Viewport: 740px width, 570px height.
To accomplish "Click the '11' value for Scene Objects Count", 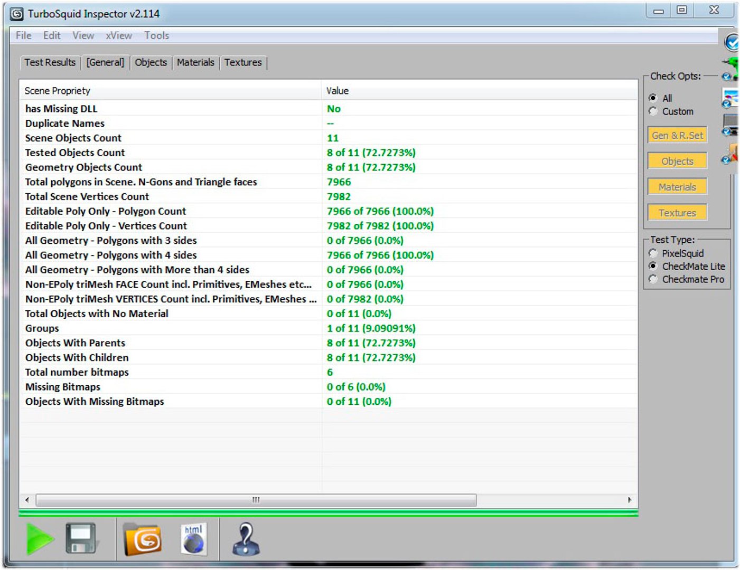I will pos(333,138).
